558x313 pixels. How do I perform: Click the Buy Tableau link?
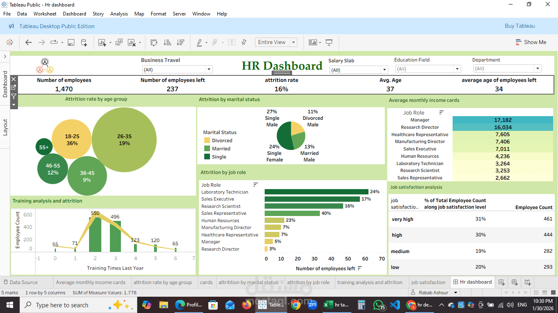[520, 26]
